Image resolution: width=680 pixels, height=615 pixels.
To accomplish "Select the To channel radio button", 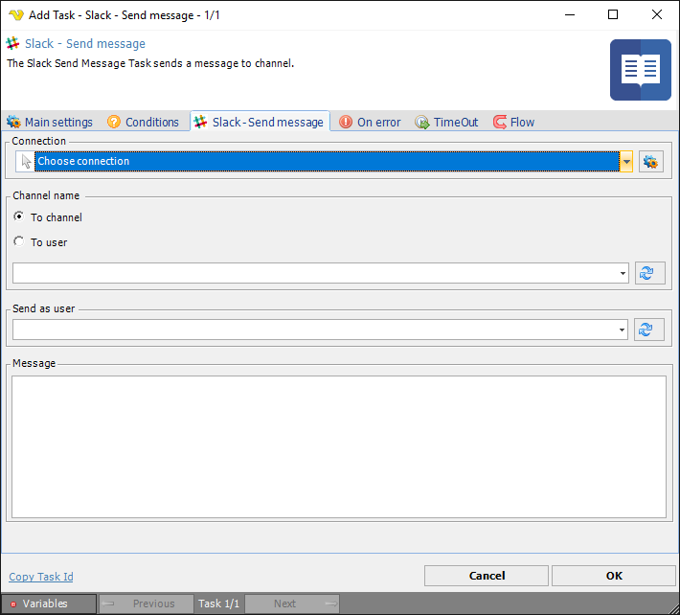I will [x=19, y=217].
